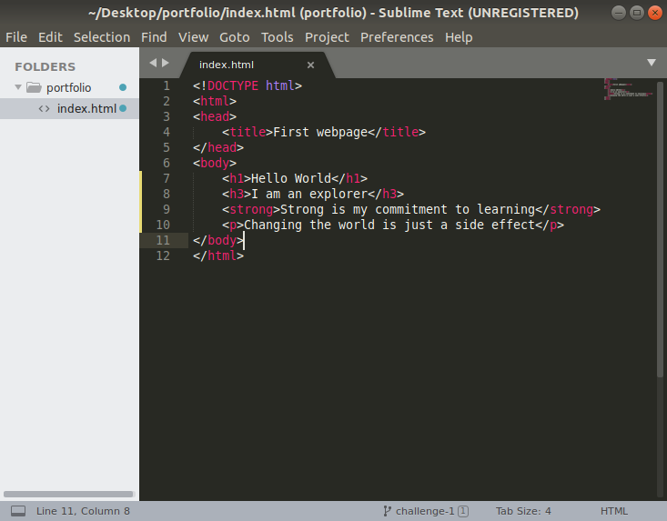Click the closing html tag on line 12
Viewport: 667px width, 521px height.
(x=218, y=255)
